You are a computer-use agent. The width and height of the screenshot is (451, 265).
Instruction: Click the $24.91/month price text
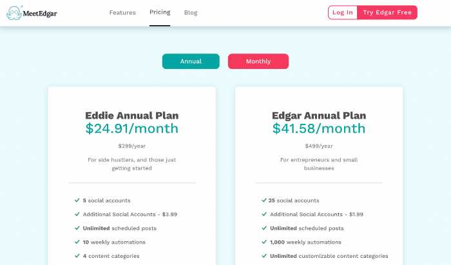[131, 128]
